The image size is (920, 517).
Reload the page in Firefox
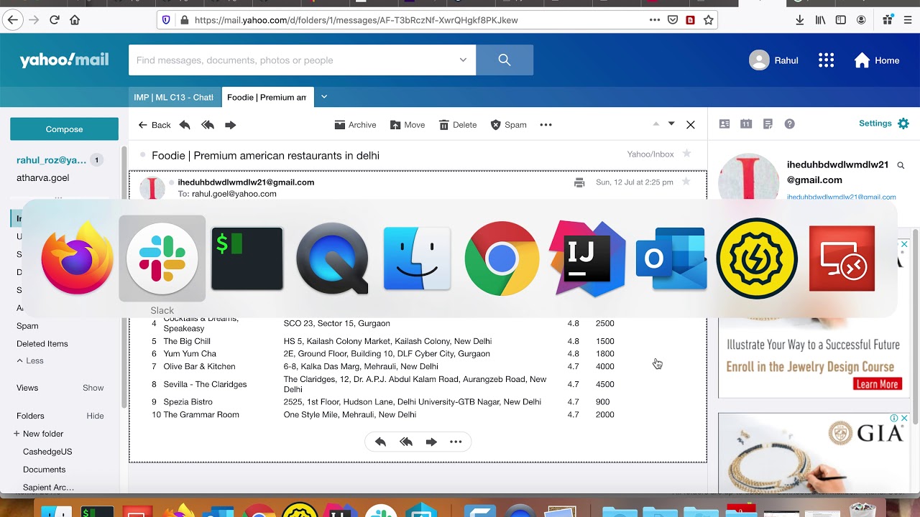coord(55,20)
